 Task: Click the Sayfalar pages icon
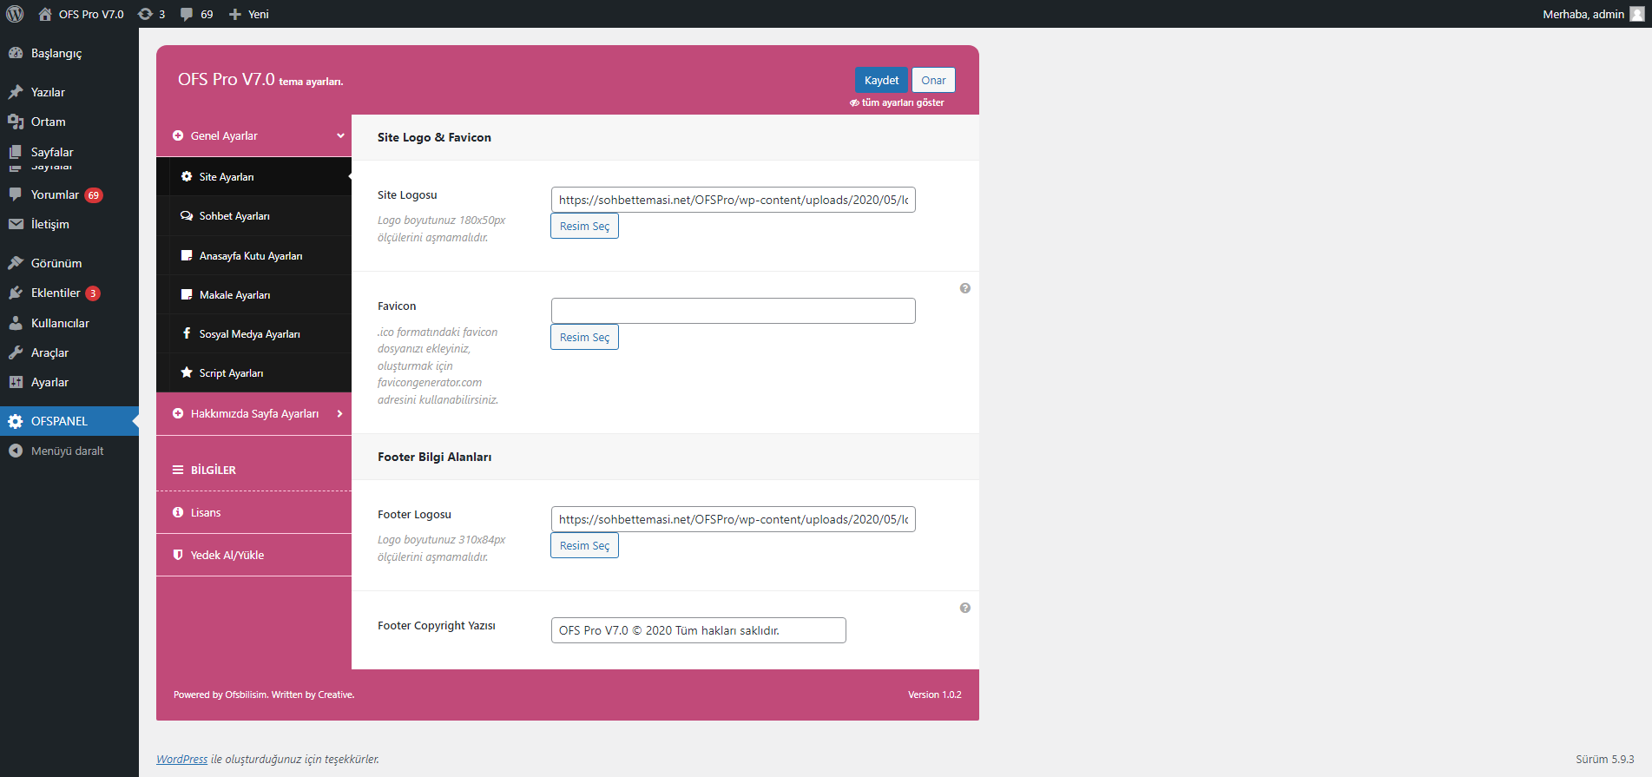16,152
